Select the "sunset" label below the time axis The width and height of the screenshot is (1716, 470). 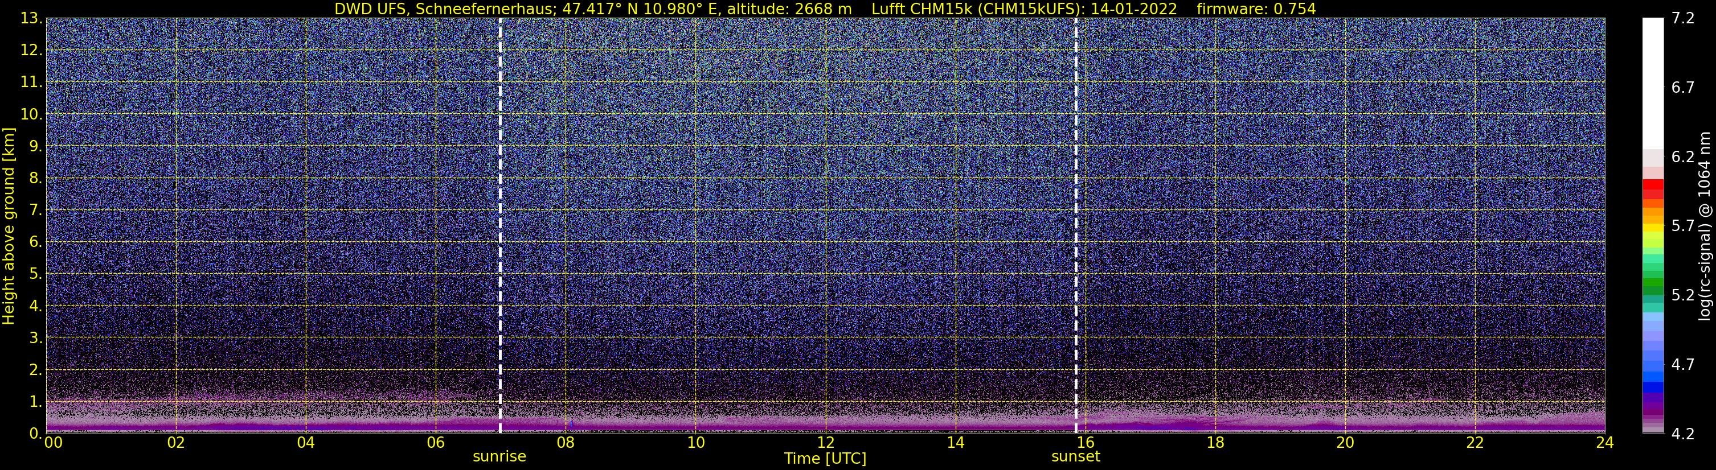coord(1076,457)
